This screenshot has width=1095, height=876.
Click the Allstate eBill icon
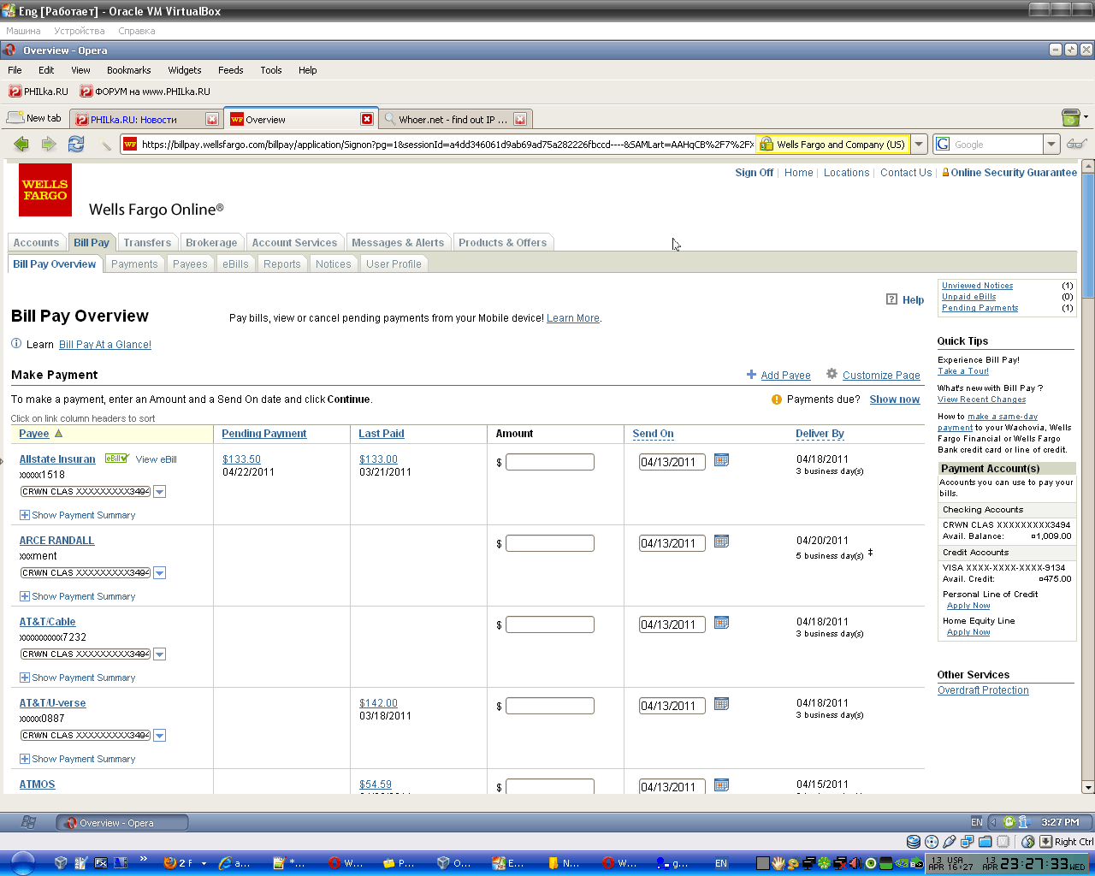(116, 459)
